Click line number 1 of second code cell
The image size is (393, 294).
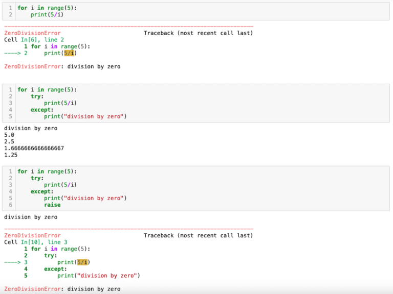point(11,89)
